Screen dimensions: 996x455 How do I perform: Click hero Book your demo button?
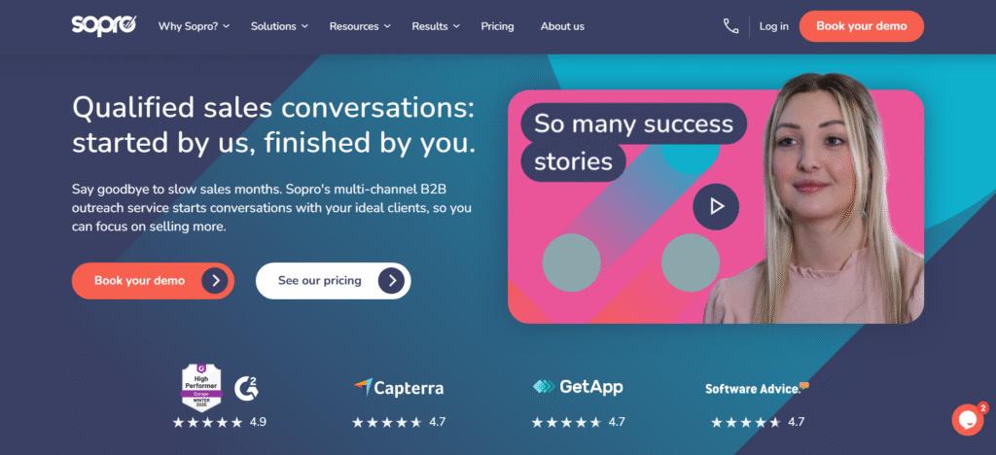point(152,281)
